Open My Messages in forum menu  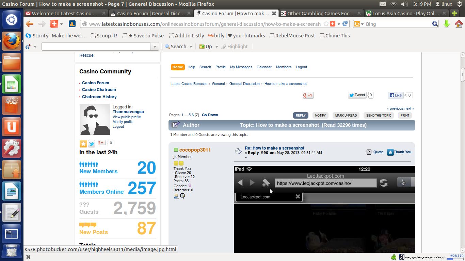(241, 67)
